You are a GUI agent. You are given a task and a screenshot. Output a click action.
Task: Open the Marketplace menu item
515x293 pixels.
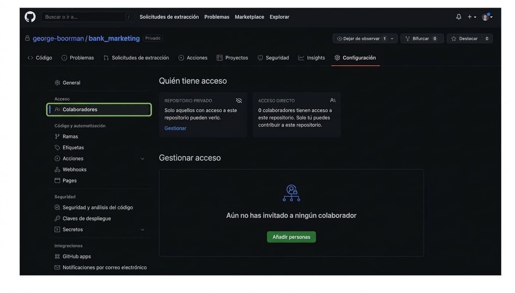pos(250,16)
